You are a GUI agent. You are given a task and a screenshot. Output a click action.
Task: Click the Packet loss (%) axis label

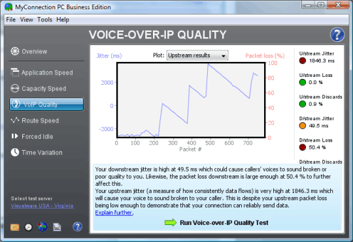coord(265,55)
